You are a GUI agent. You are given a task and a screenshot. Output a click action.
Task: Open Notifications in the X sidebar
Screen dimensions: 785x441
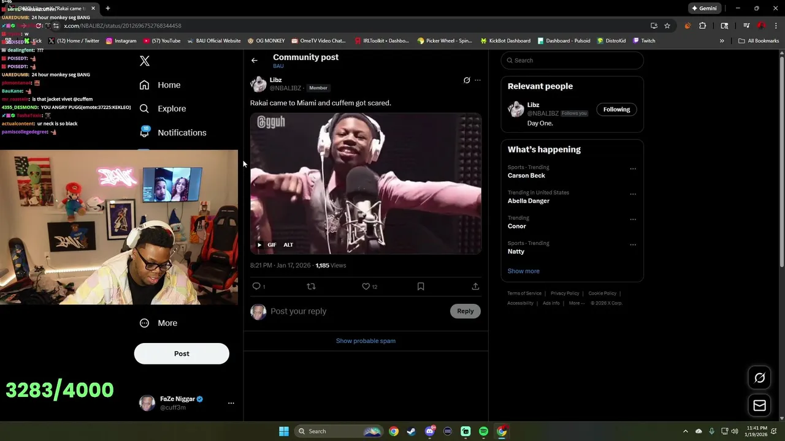pyautogui.click(x=173, y=132)
